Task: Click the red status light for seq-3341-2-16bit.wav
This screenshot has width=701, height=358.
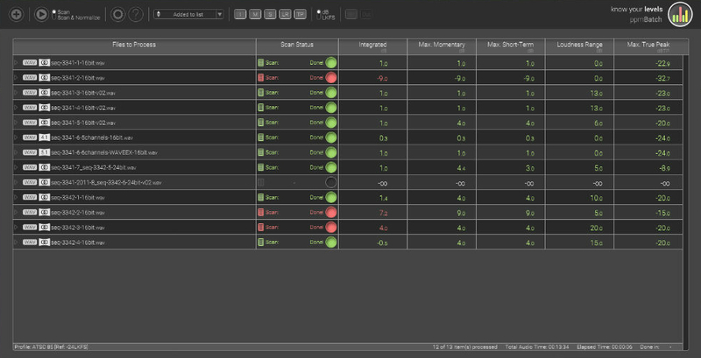Action: click(331, 78)
